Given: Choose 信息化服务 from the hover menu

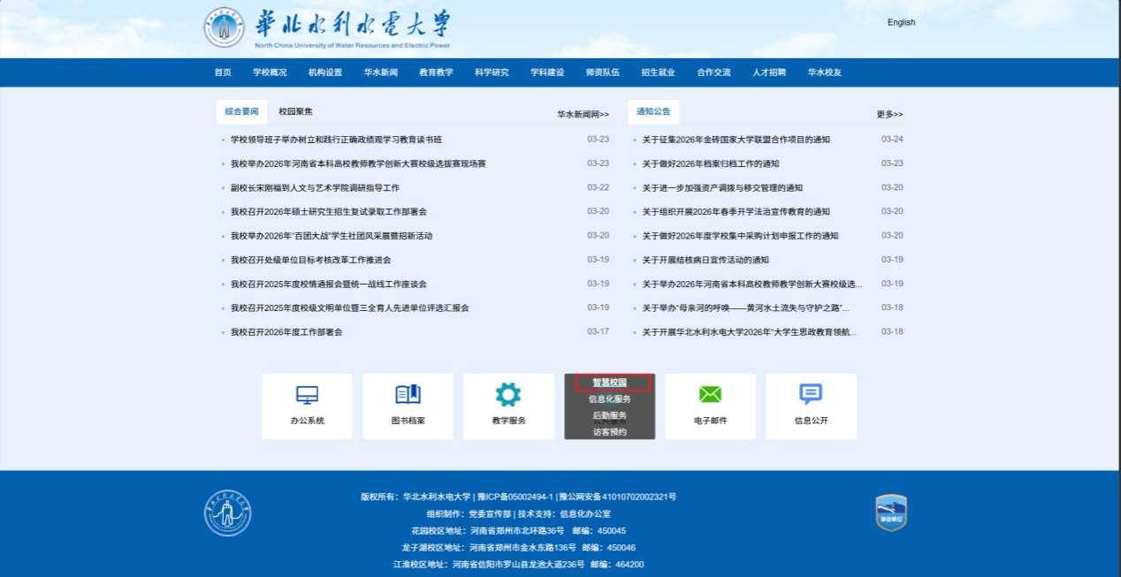Looking at the screenshot, I should pyautogui.click(x=610, y=399).
